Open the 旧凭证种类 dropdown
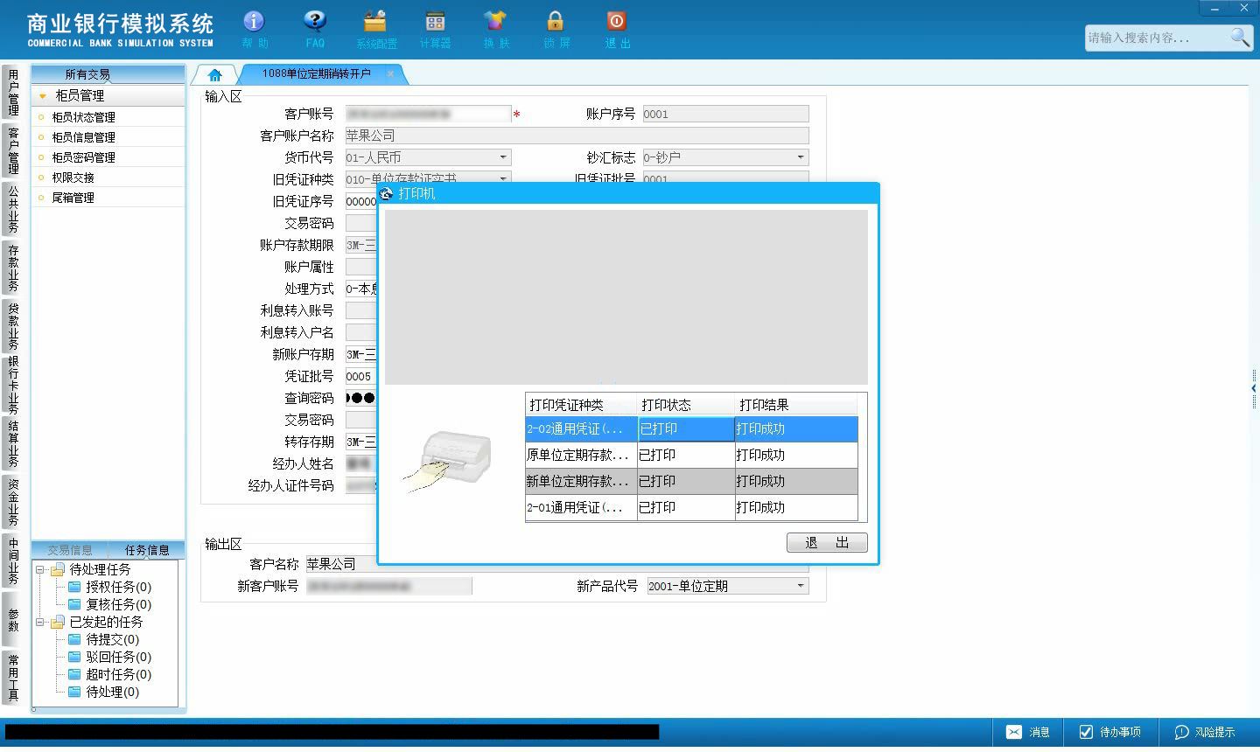The width and height of the screenshot is (1260, 752). 503,178
